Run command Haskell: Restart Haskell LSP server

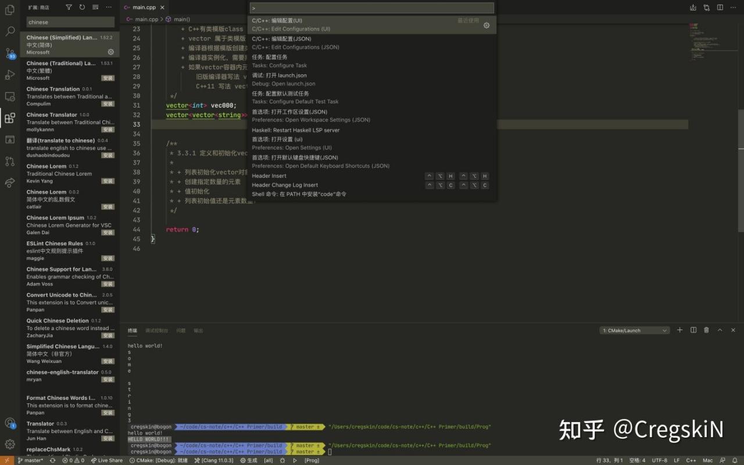(x=372, y=130)
